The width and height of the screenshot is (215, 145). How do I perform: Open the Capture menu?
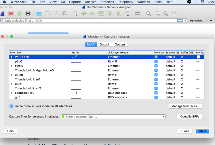pos(75,2)
